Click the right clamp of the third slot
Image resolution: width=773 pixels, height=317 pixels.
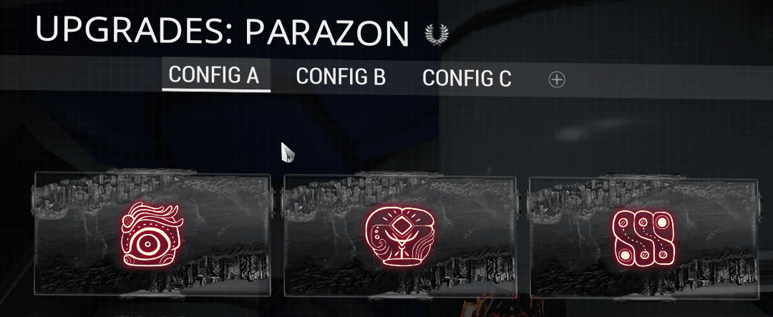(x=761, y=206)
